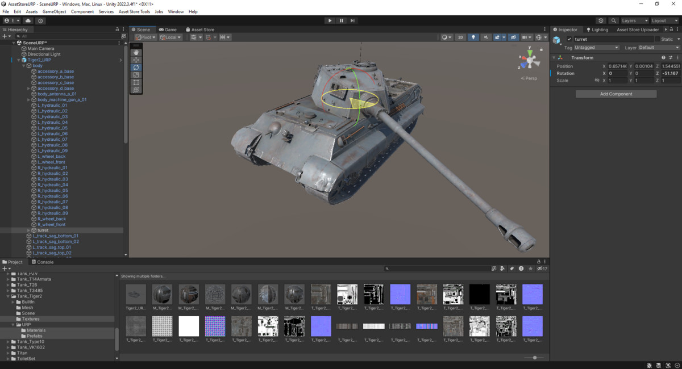Image resolution: width=682 pixels, height=369 pixels.
Task: Select the Rect Transform tool
Action: pyautogui.click(x=136, y=82)
